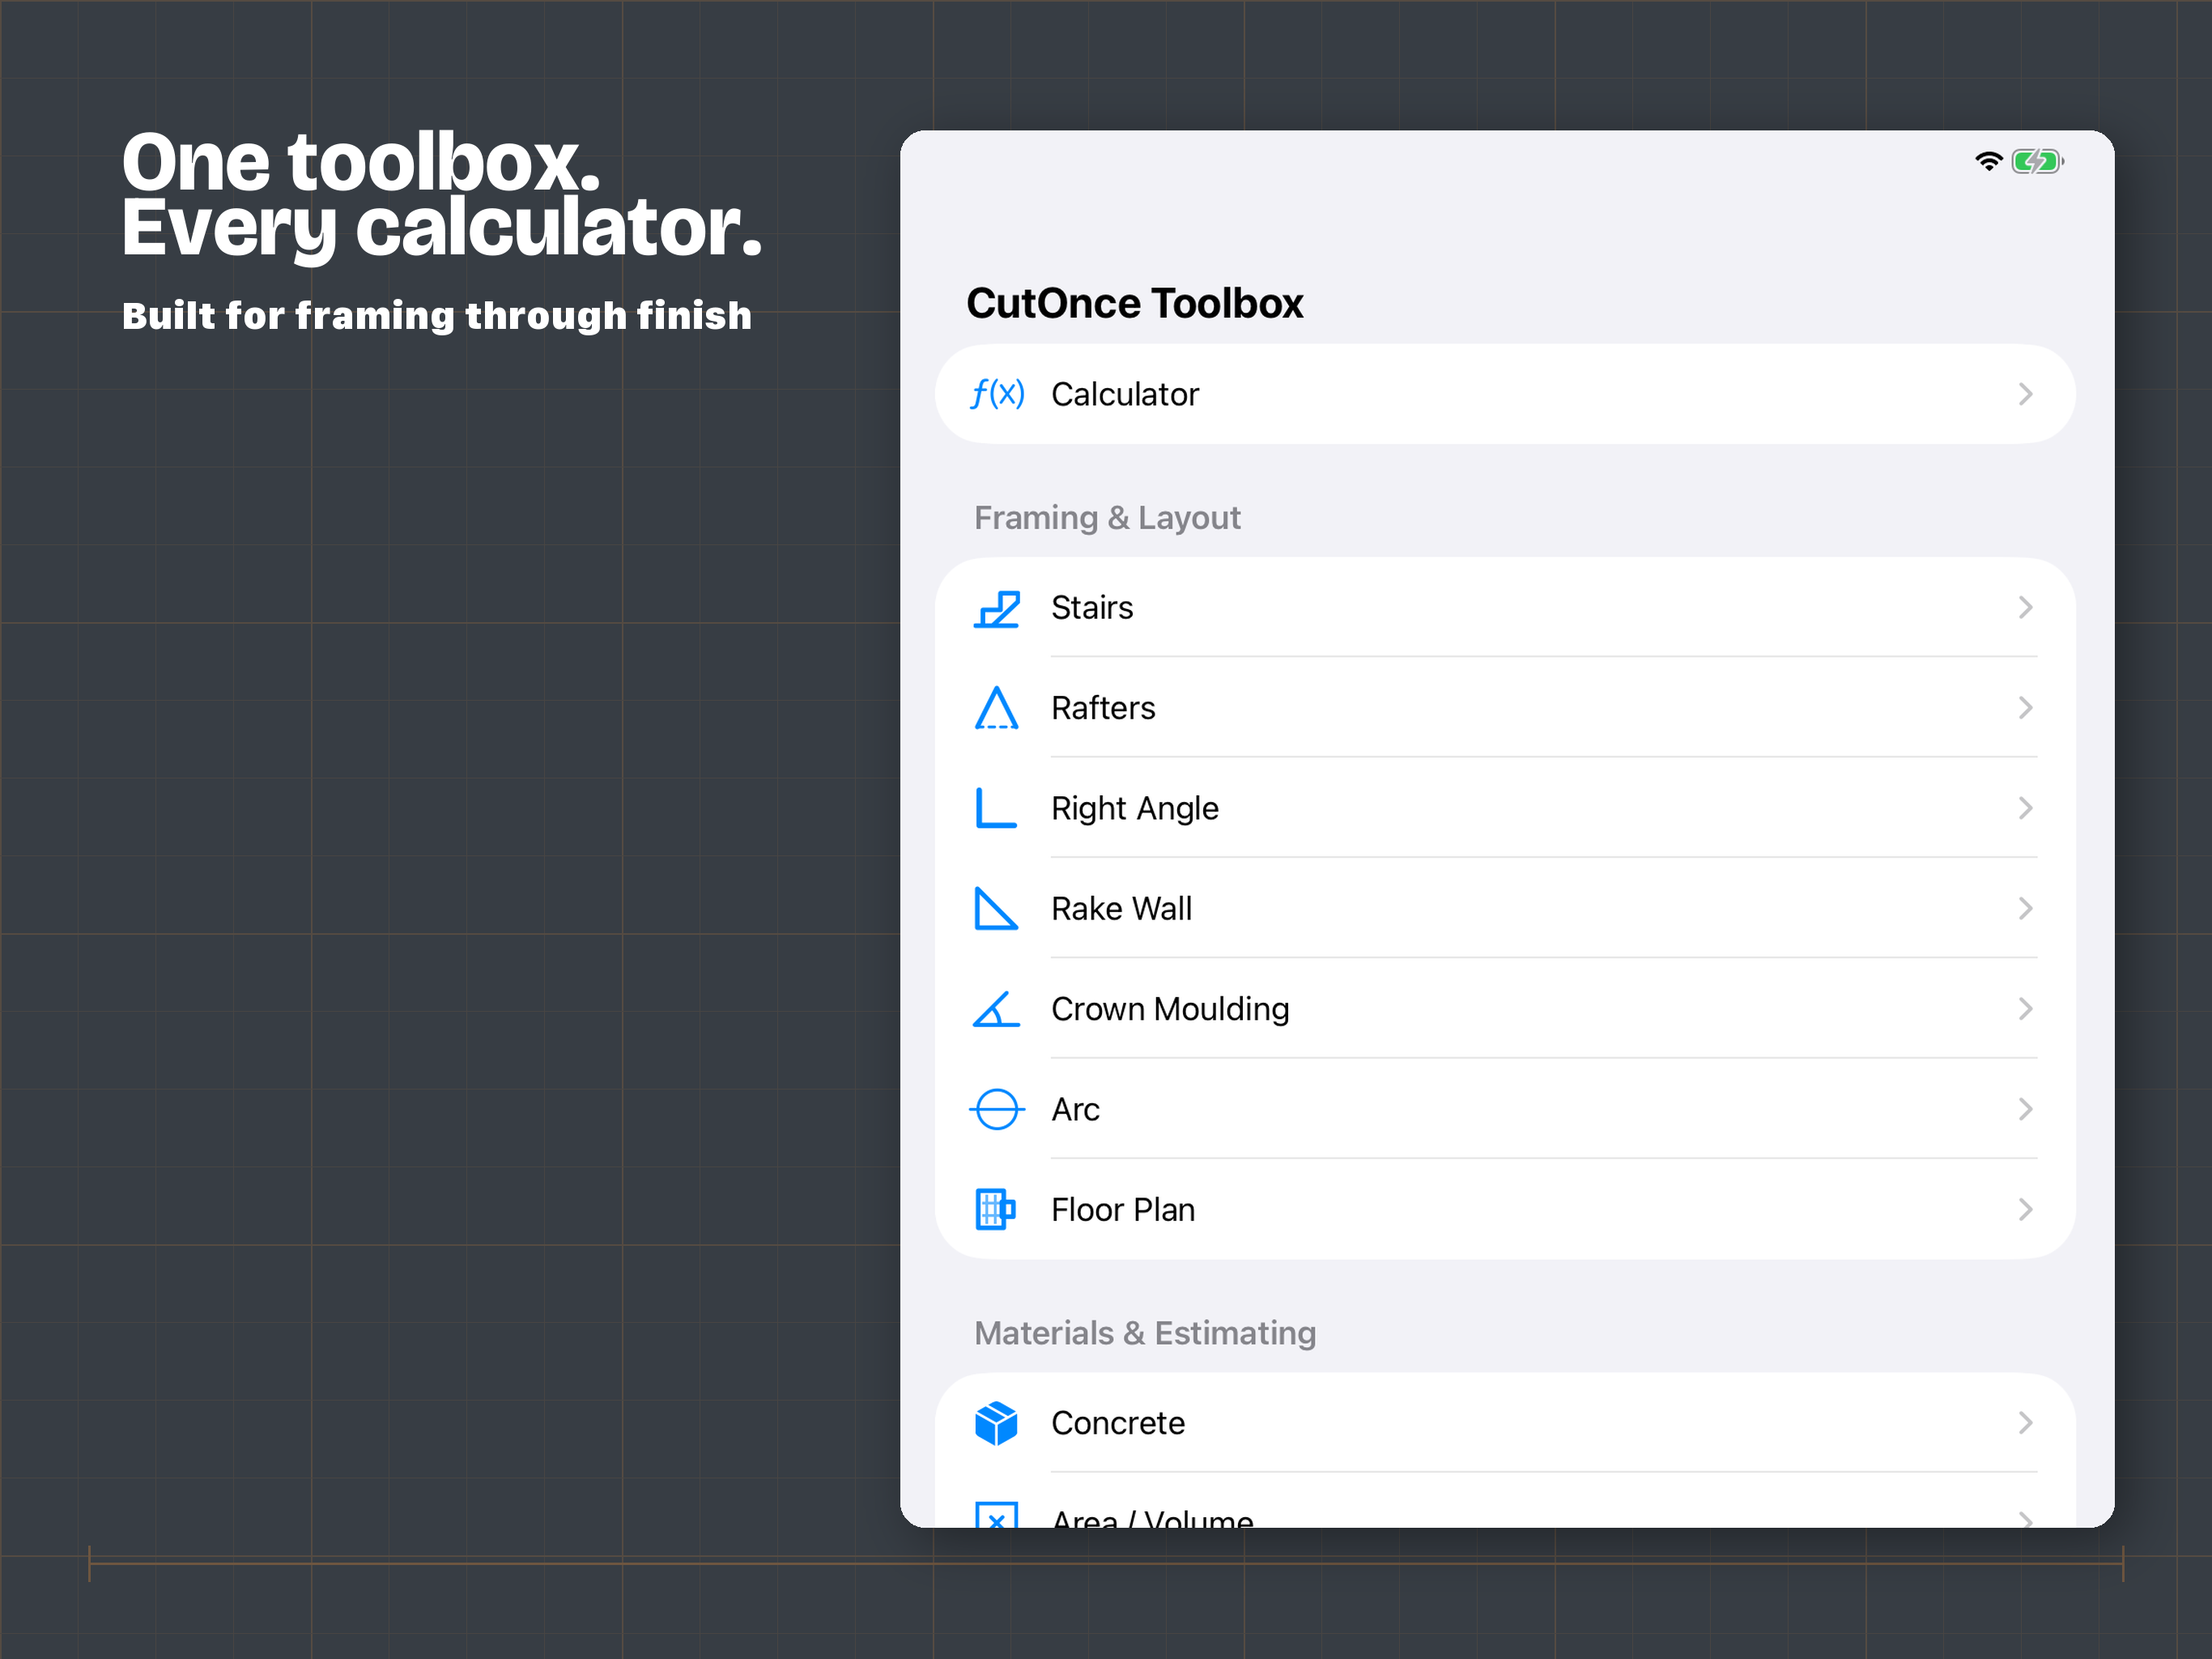Tap the Concrete cube icon
Image resolution: width=2212 pixels, height=1659 pixels.
coord(996,1422)
